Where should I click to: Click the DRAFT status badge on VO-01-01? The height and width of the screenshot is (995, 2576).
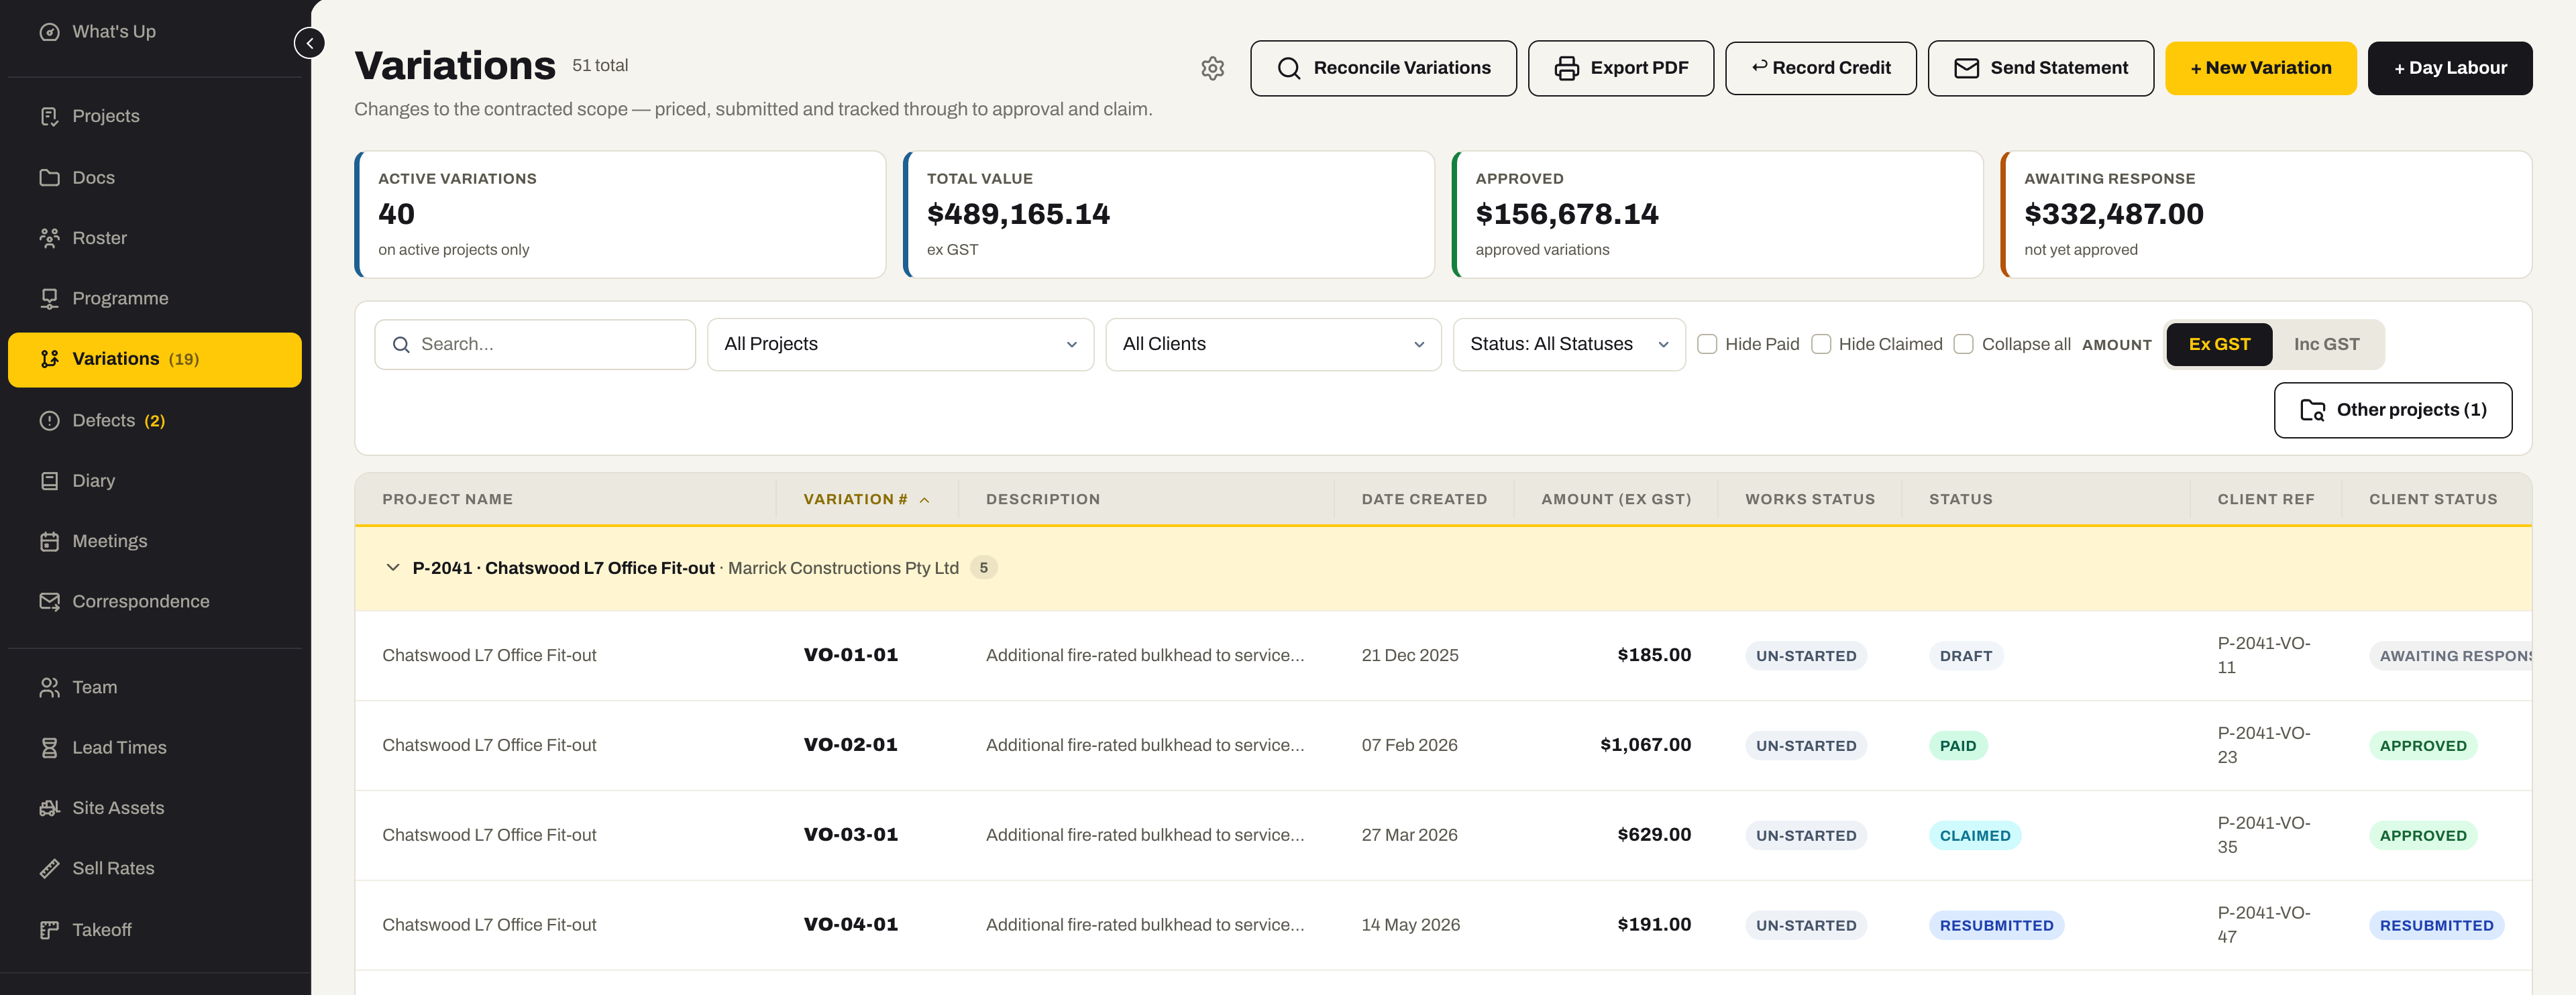1965,655
